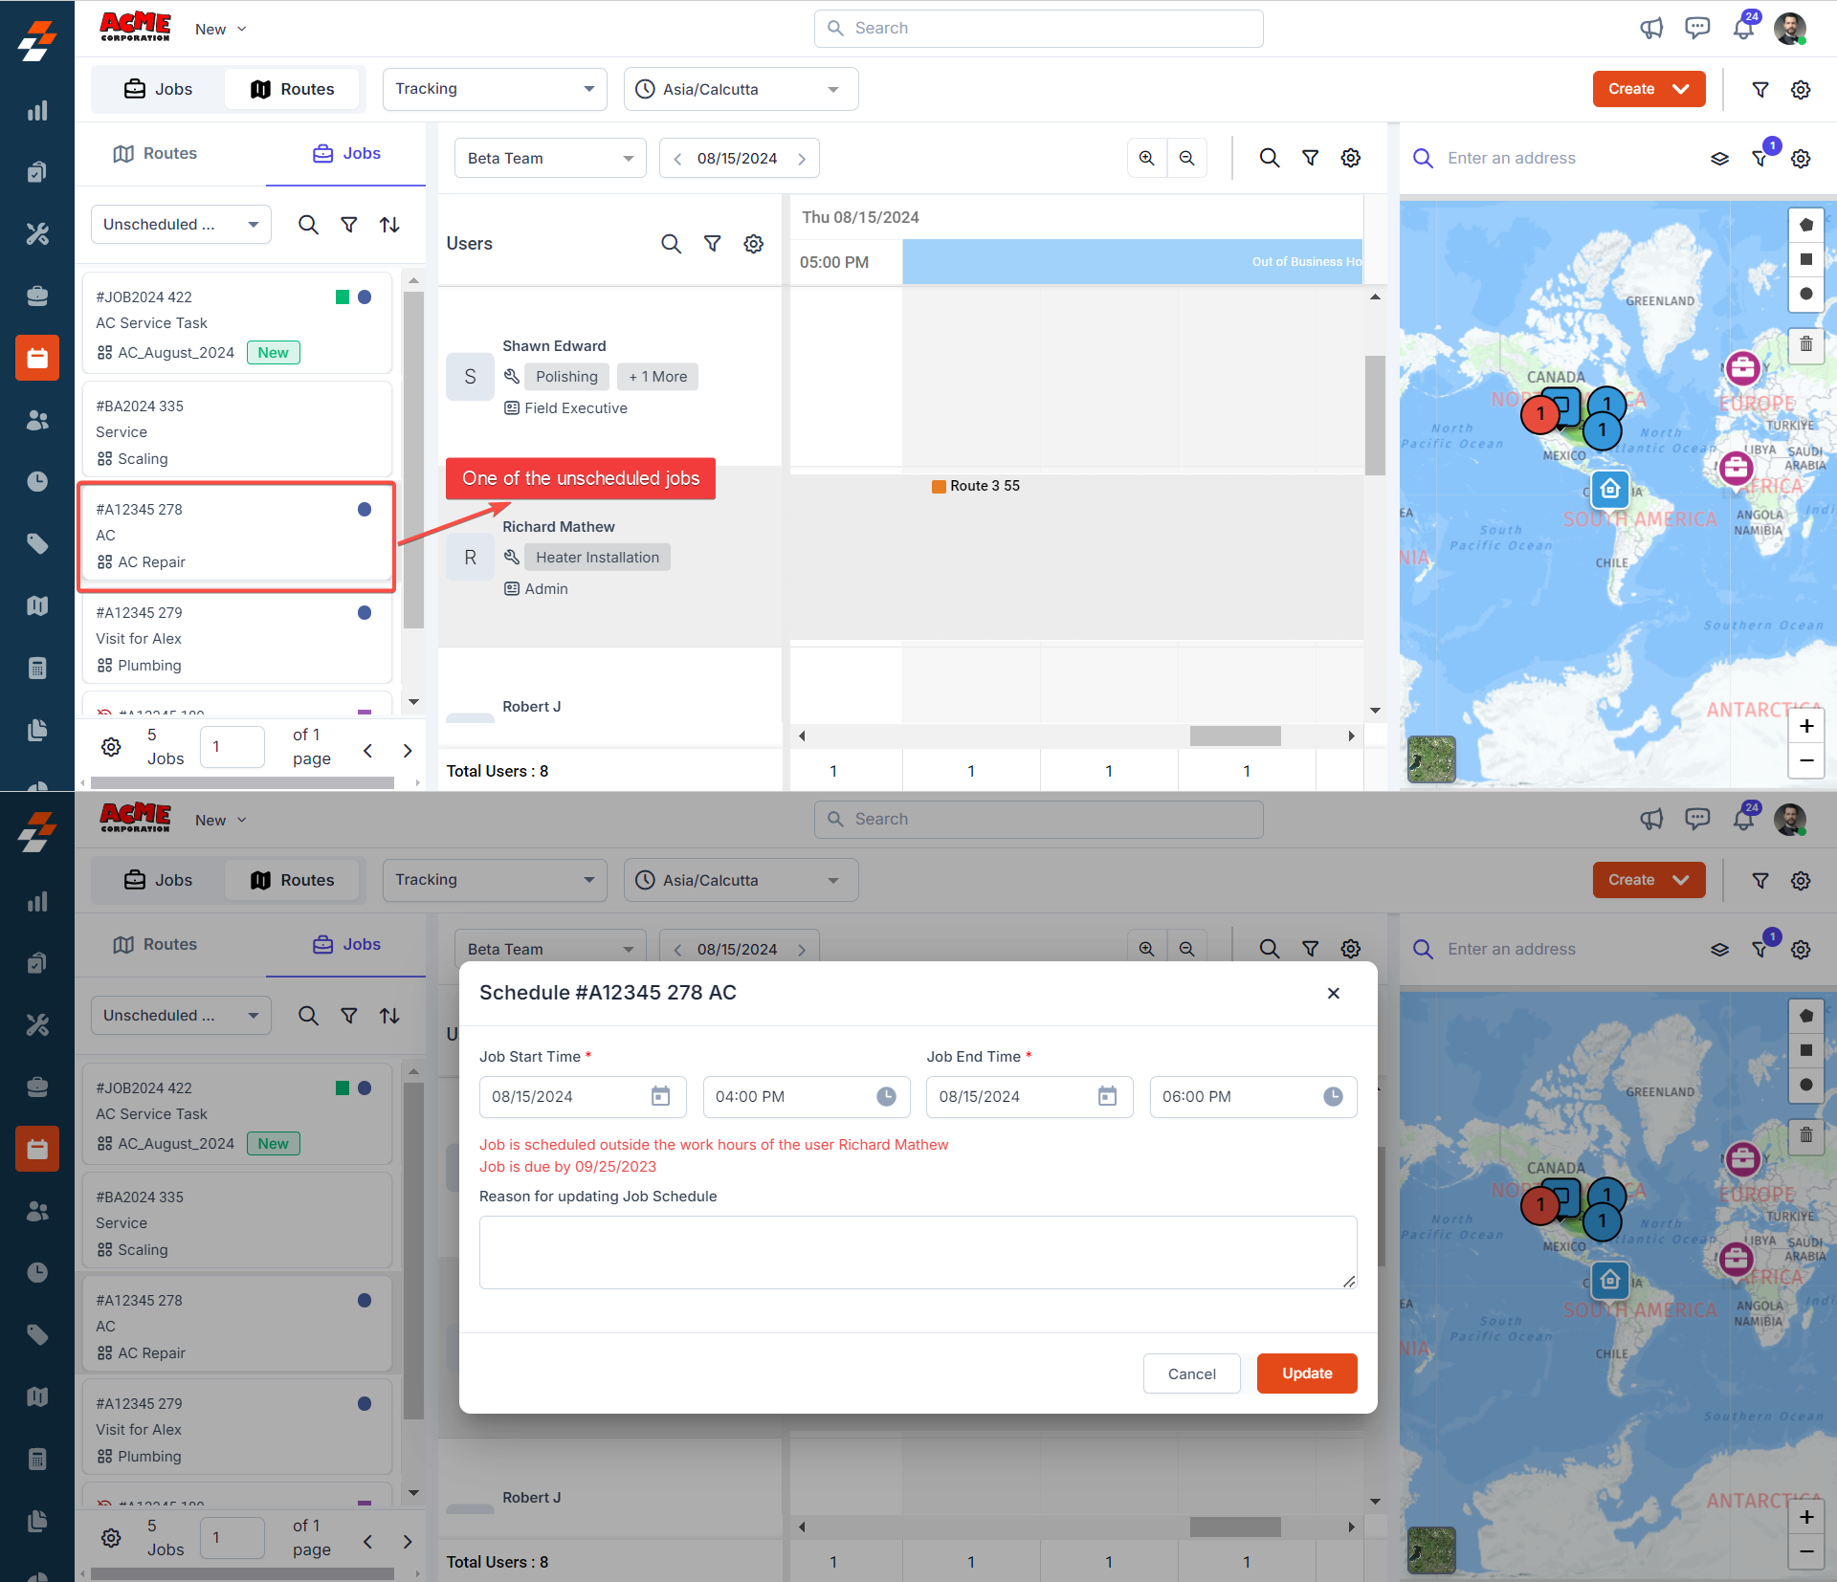Open the Users panel filter icon
This screenshot has height=1582, width=1837.
pos(713,244)
